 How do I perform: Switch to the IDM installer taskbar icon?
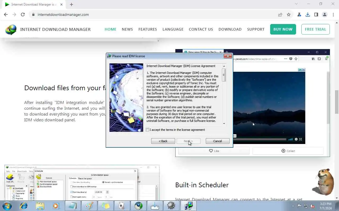pos(188,206)
